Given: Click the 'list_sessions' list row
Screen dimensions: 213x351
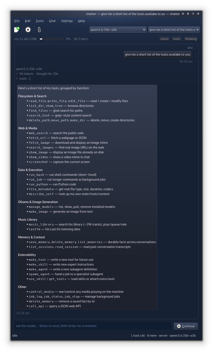Looking at the screenshot, I should point(79,247).
